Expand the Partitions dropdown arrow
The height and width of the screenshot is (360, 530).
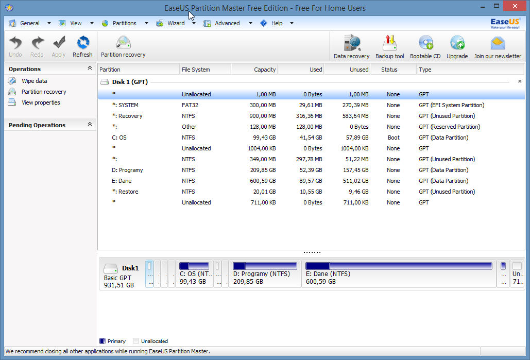point(146,23)
